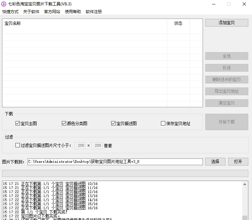The image size is (252, 220).
Task: Click the 反选 button
Action: pyautogui.click(x=226, y=68)
